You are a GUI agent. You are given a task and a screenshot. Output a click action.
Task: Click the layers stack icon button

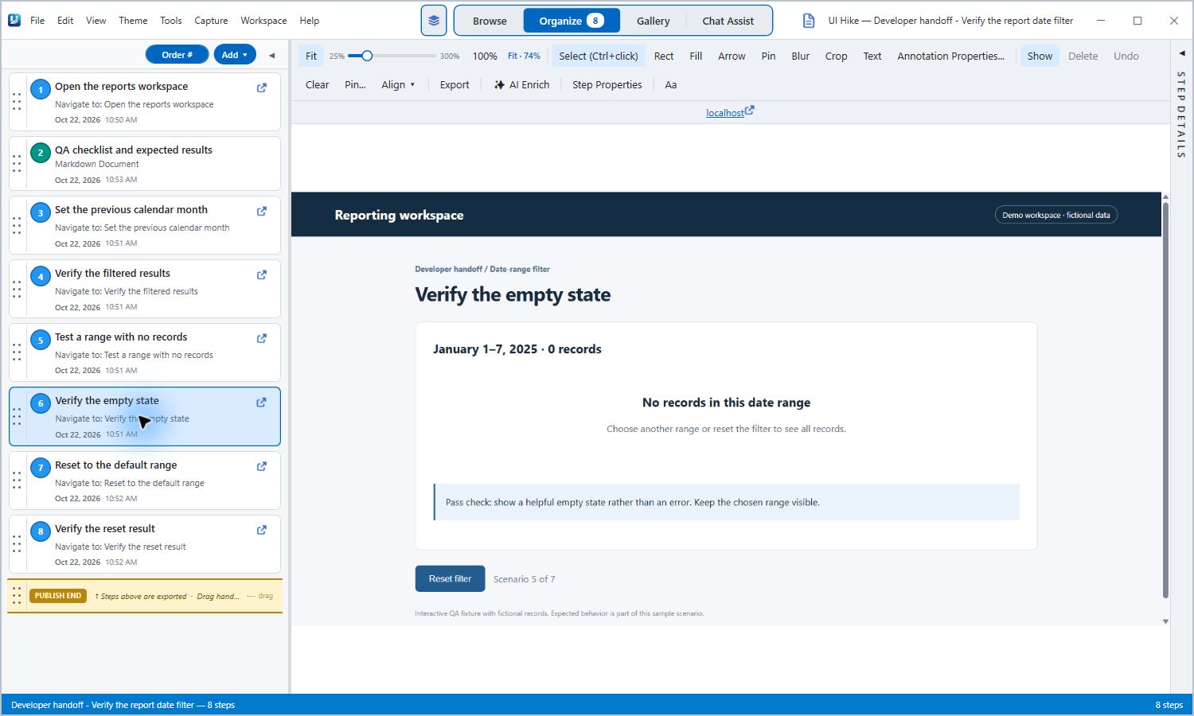[x=434, y=21]
